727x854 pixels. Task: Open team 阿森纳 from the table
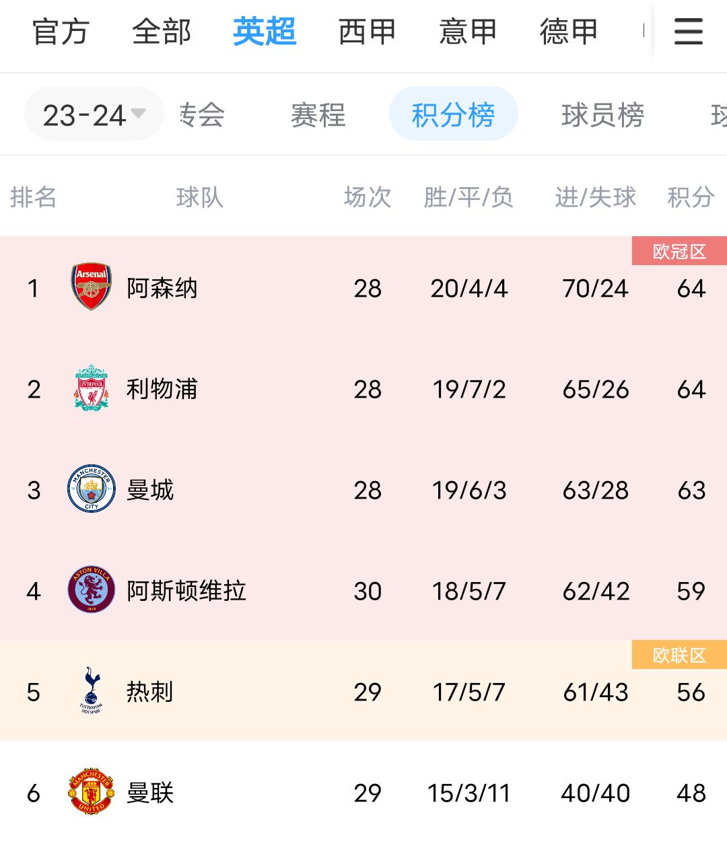click(x=162, y=288)
